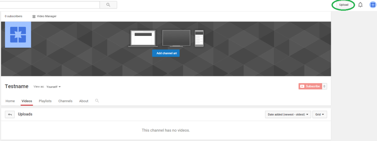Expand the View as Yourself dropdown
This screenshot has height=141, width=377.
pyautogui.click(x=54, y=87)
